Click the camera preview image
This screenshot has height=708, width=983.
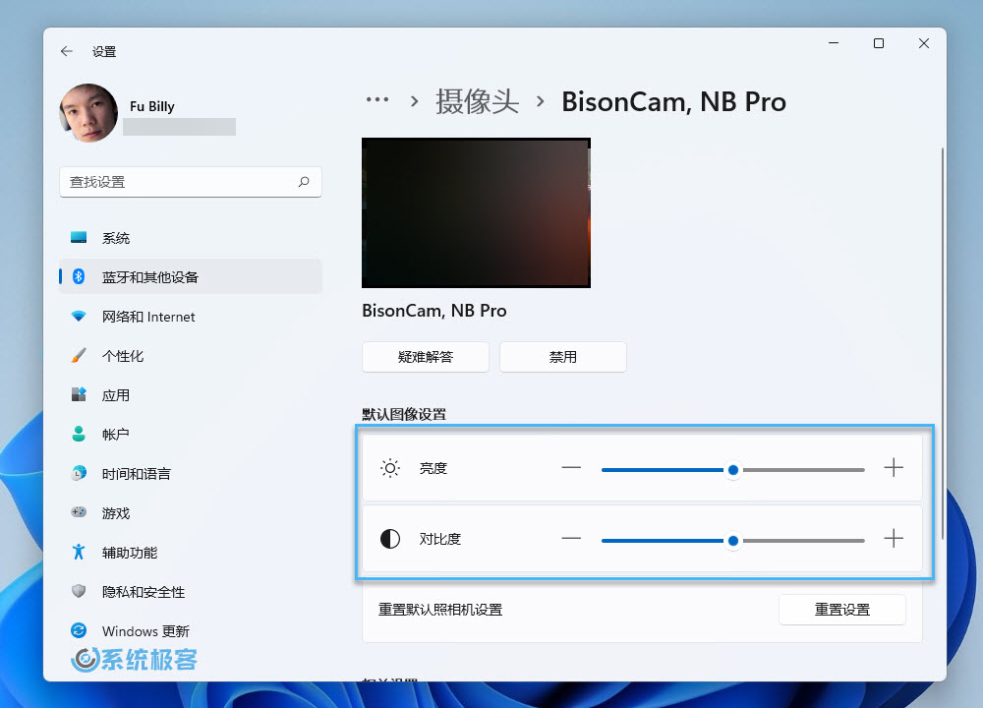pyautogui.click(x=476, y=212)
